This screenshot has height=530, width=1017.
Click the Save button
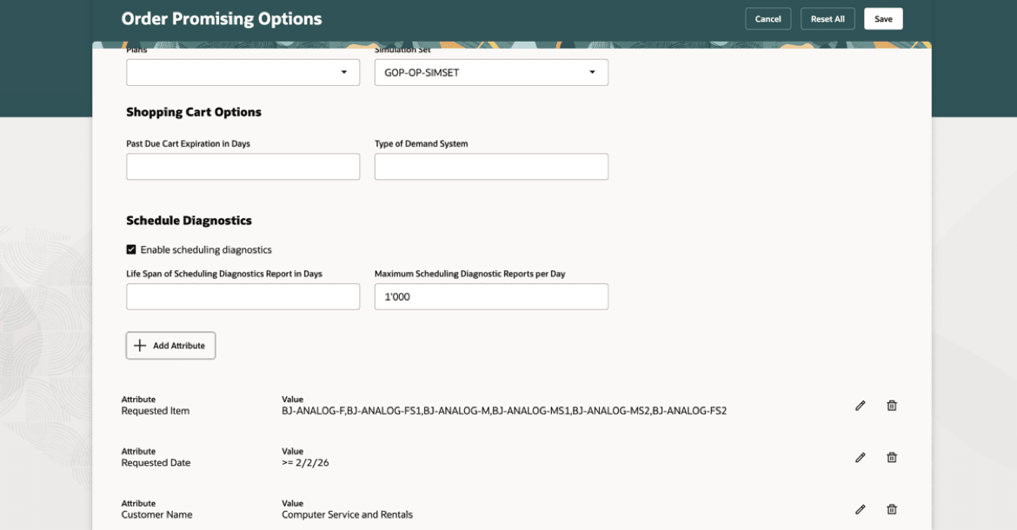883,18
